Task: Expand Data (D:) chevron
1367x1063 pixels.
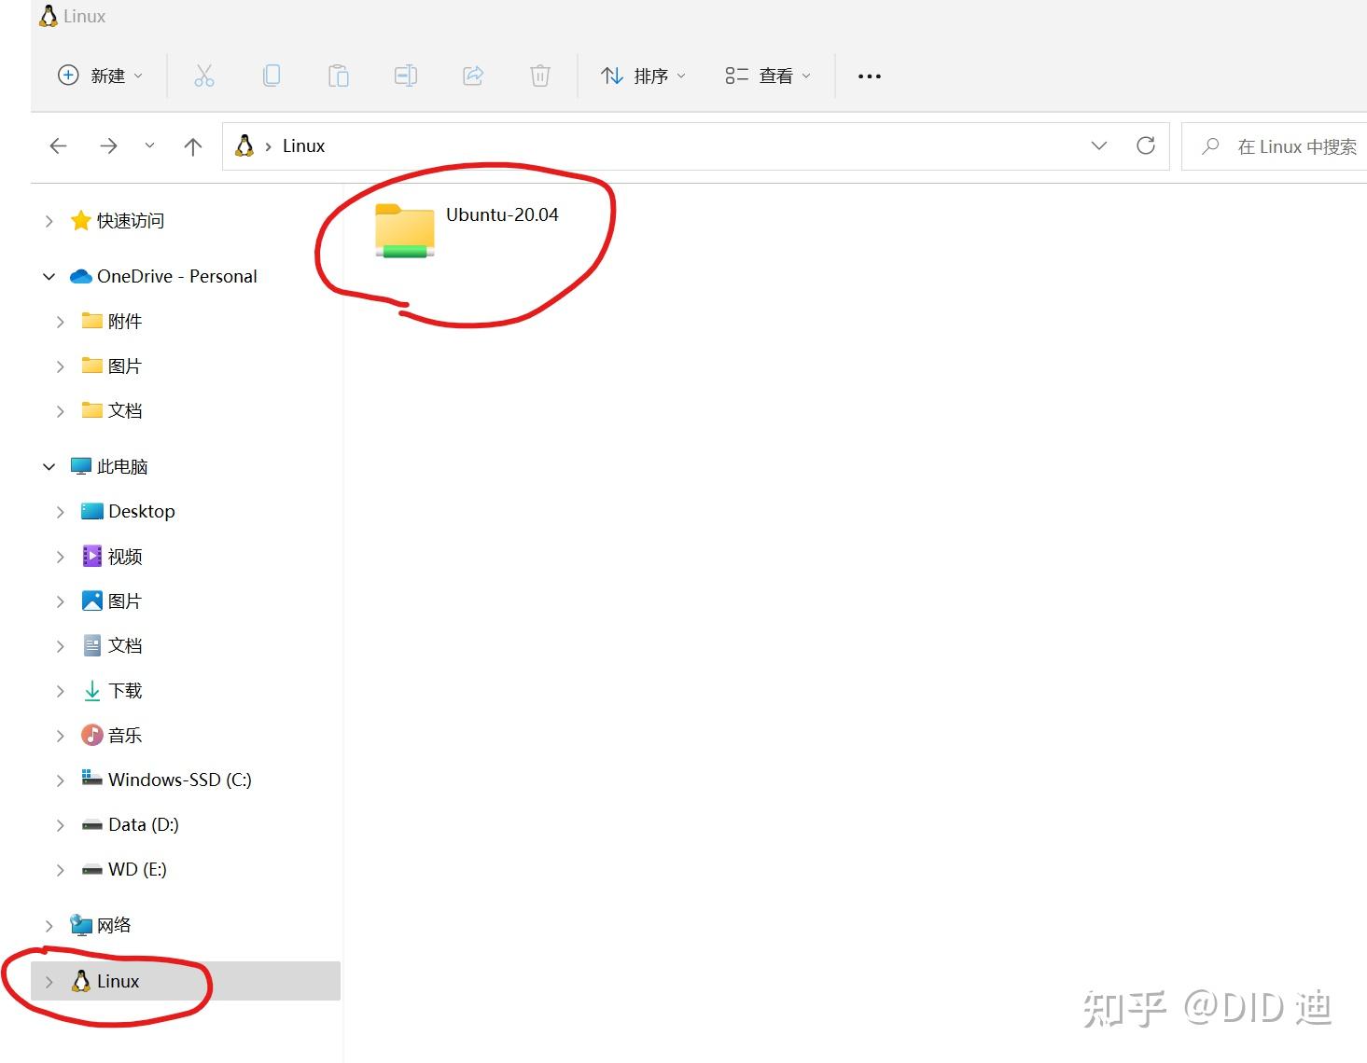Action: 60,825
